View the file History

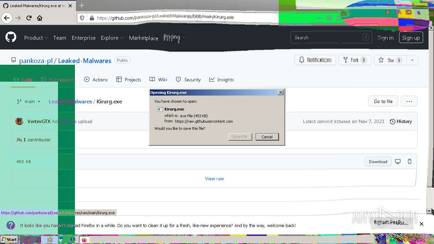401,121
